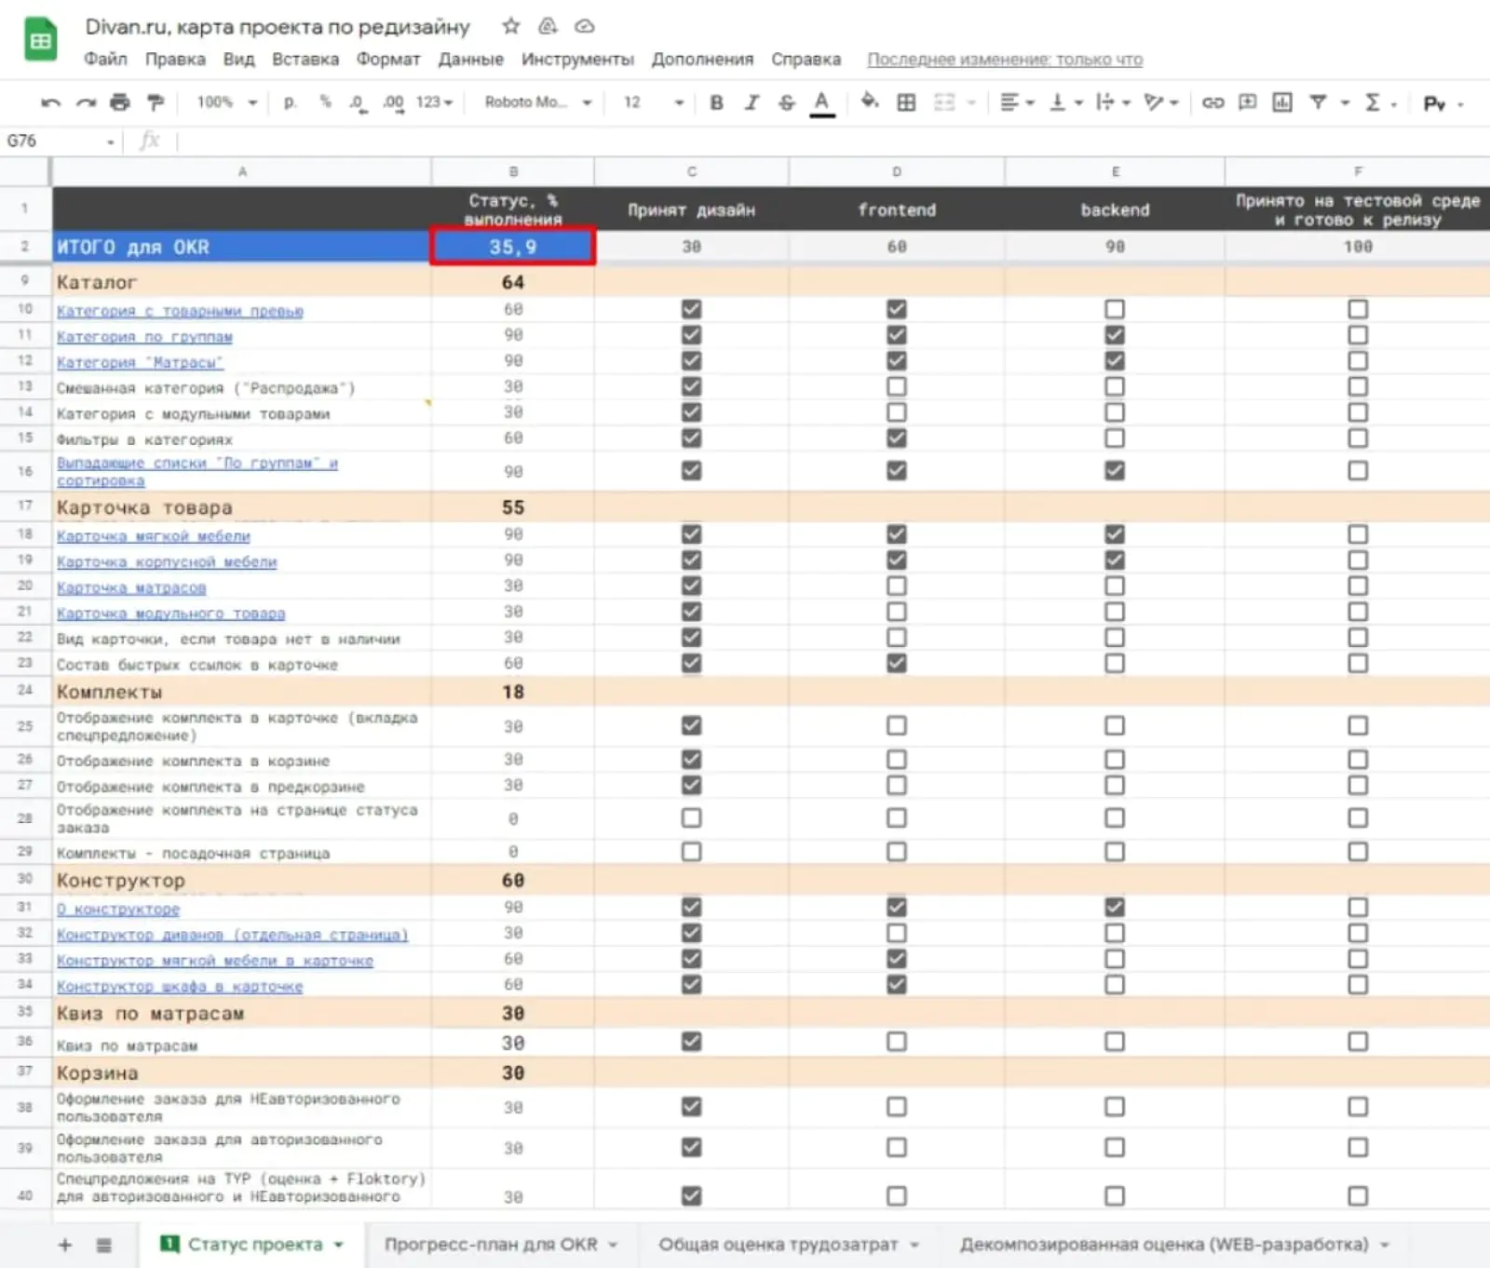Image resolution: width=1490 pixels, height=1268 pixels.
Task: Check test environment box for Категория по группам
Action: [1358, 335]
